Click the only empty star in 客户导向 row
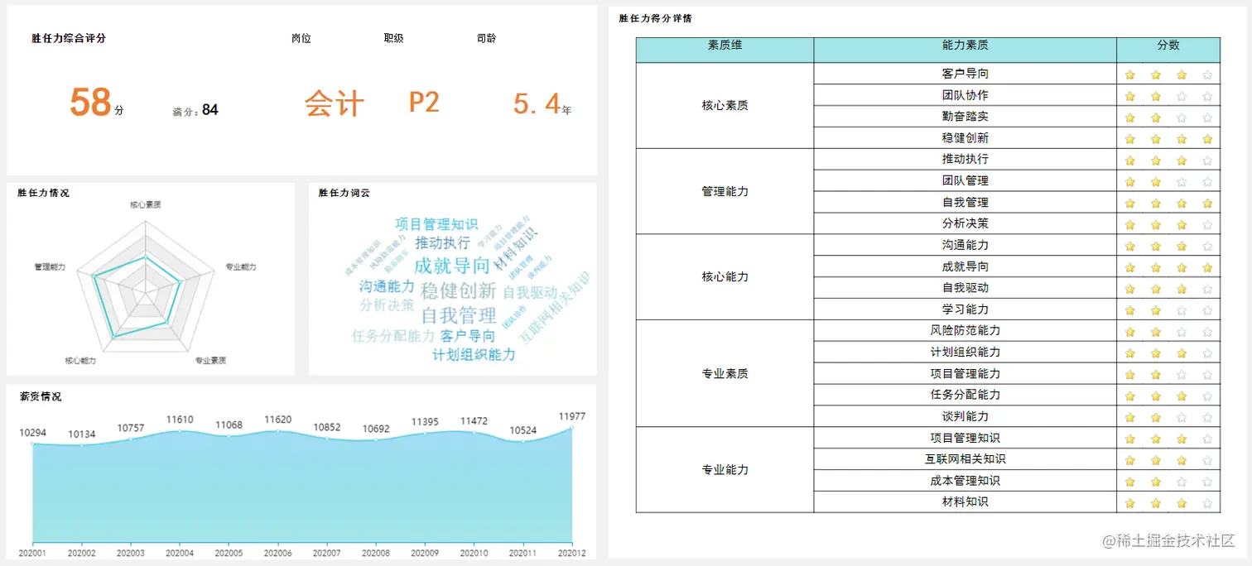This screenshot has width=1252, height=566. (1207, 74)
